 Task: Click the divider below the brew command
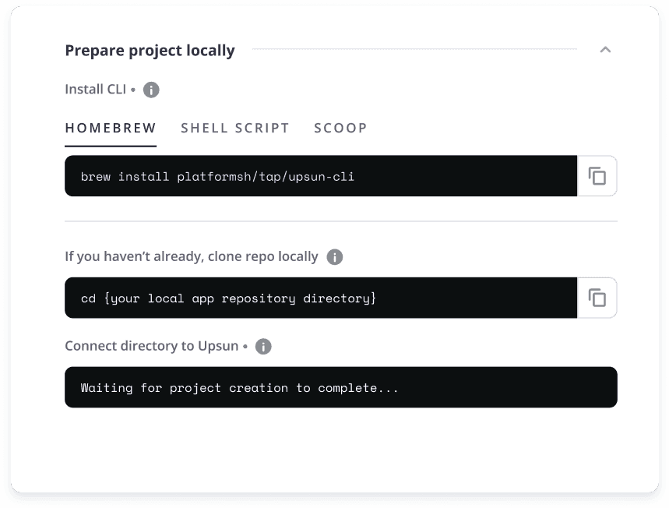coord(341,221)
